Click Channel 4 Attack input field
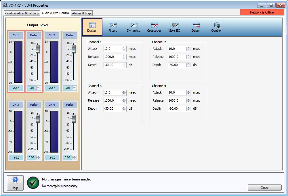The image size is (288, 196). [x=177, y=93]
